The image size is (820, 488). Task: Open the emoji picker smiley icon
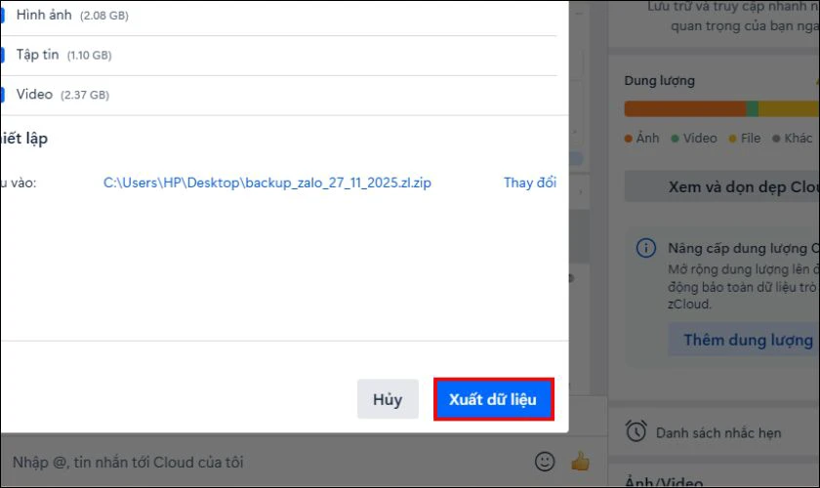point(545,461)
